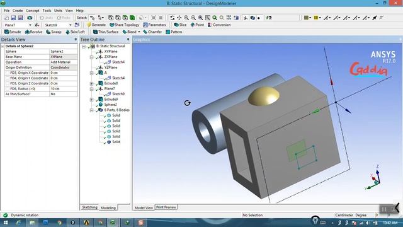The height and width of the screenshot is (227, 403).
Task: Pin the Tree Outline panel
Action: pyautogui.click(x=128, y=39)
